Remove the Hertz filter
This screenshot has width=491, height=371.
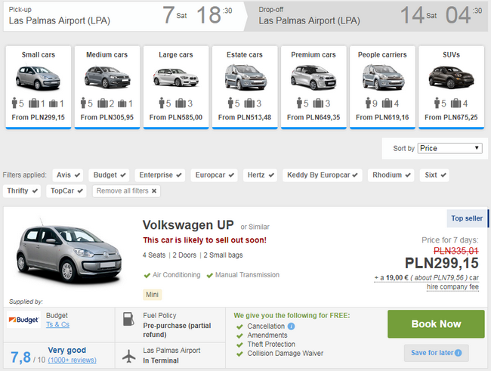click(260, 175)
